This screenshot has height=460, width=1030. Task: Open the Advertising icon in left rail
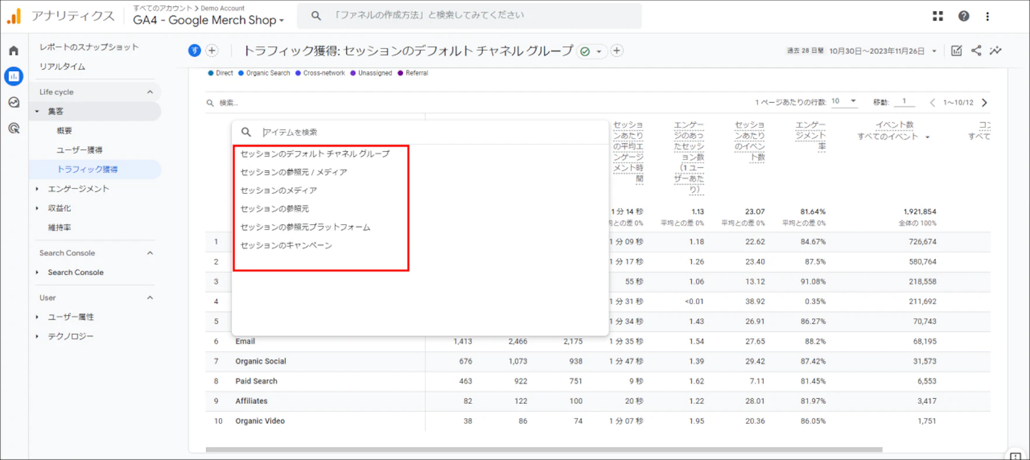tap(14, 128)
